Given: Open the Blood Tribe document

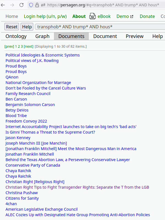Looking at the screenshot, I should tap(16, 116).
